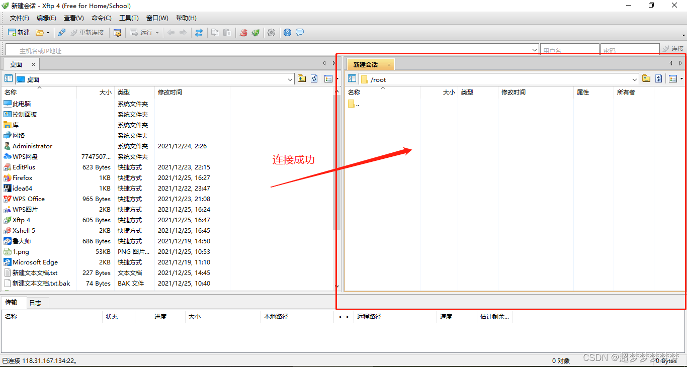This screenshot has height=367, width=687.
Task: Launch Xshell via red shell icon
Action: pyautogui.click(x=244, y=33)
